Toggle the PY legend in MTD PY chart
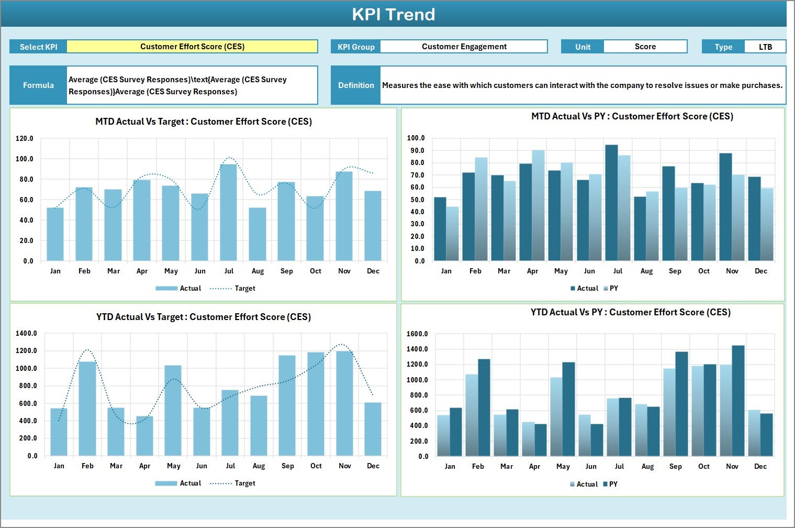Image resolution: width=795 pixels, height=528 pixels. 612,288
